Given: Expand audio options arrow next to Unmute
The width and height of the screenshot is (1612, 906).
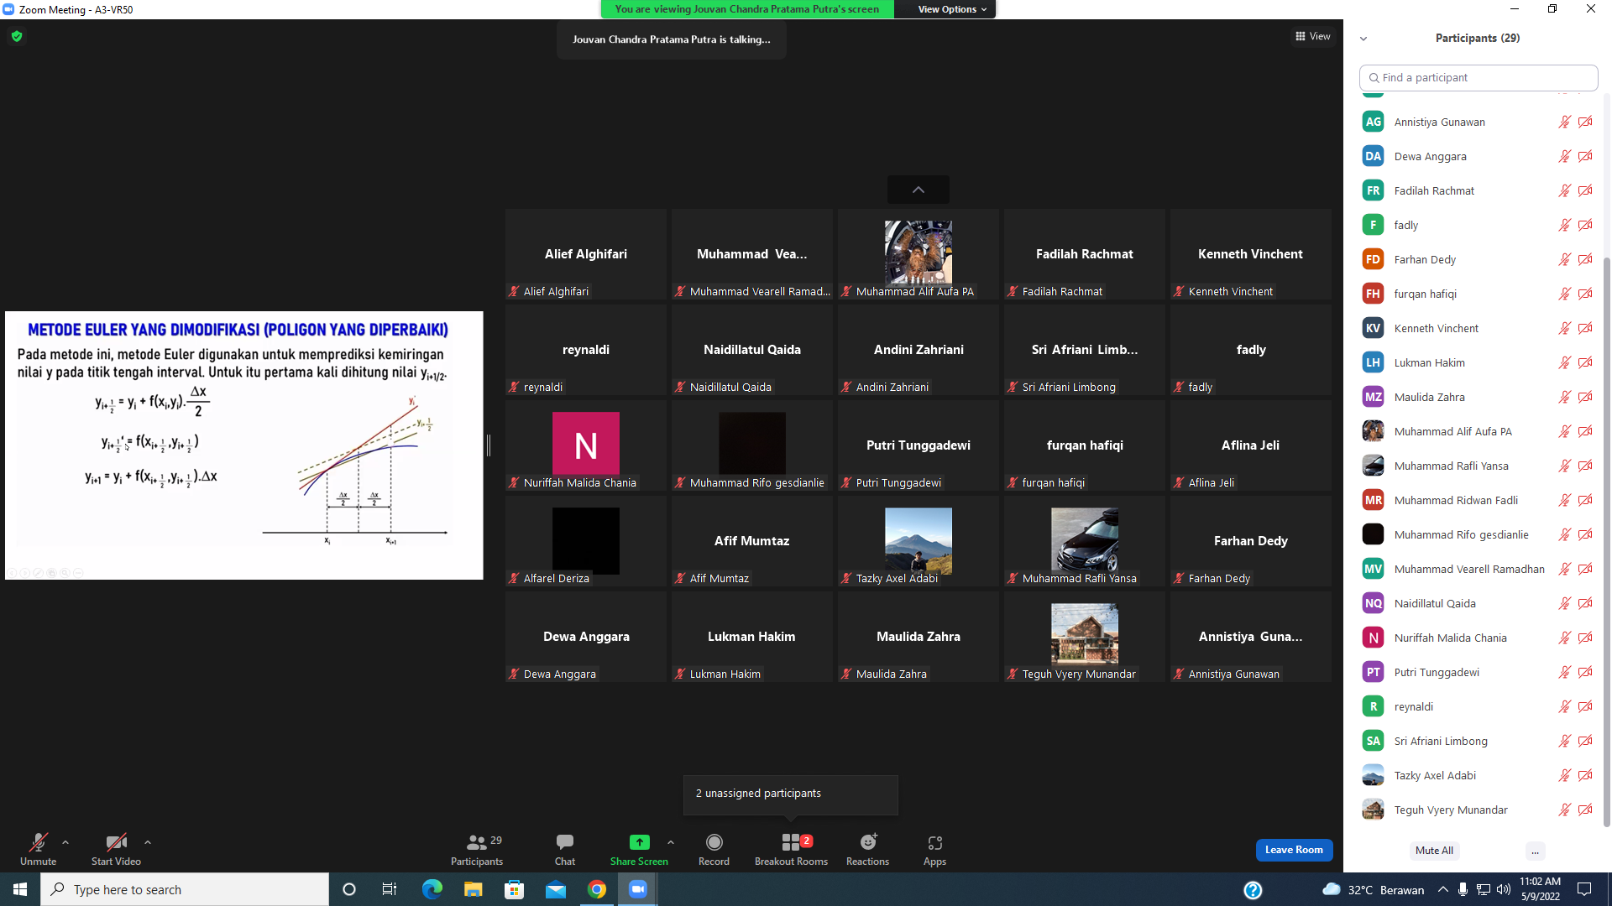Looking at the screenshot, I should point(65,842).
